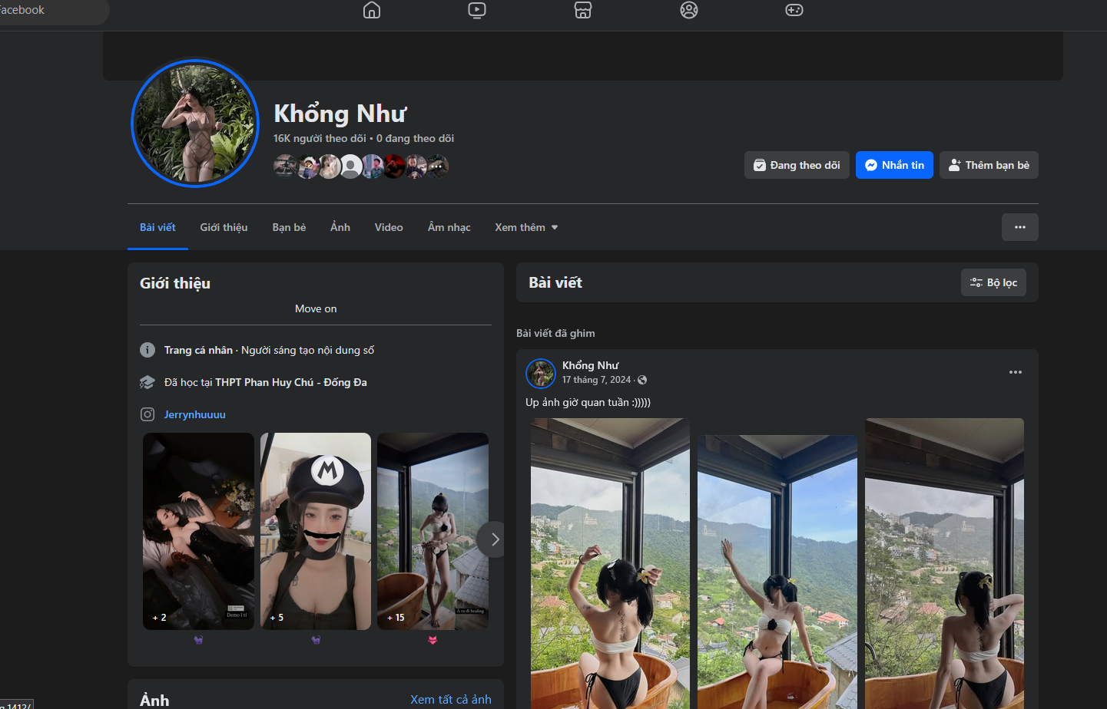Expand the Xem thêm dropdown tab
Viewport: 1107px width, 709px height.
tap(526, 227)
